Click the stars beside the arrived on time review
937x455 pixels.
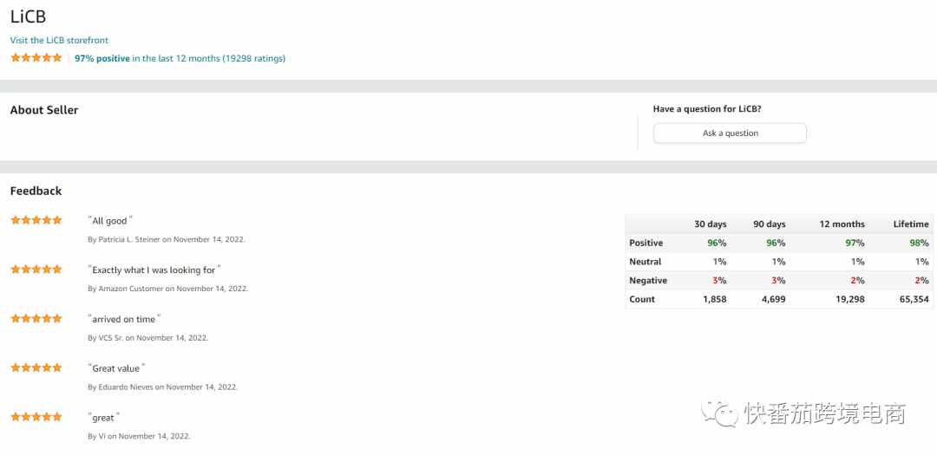[x=36, y=318]
